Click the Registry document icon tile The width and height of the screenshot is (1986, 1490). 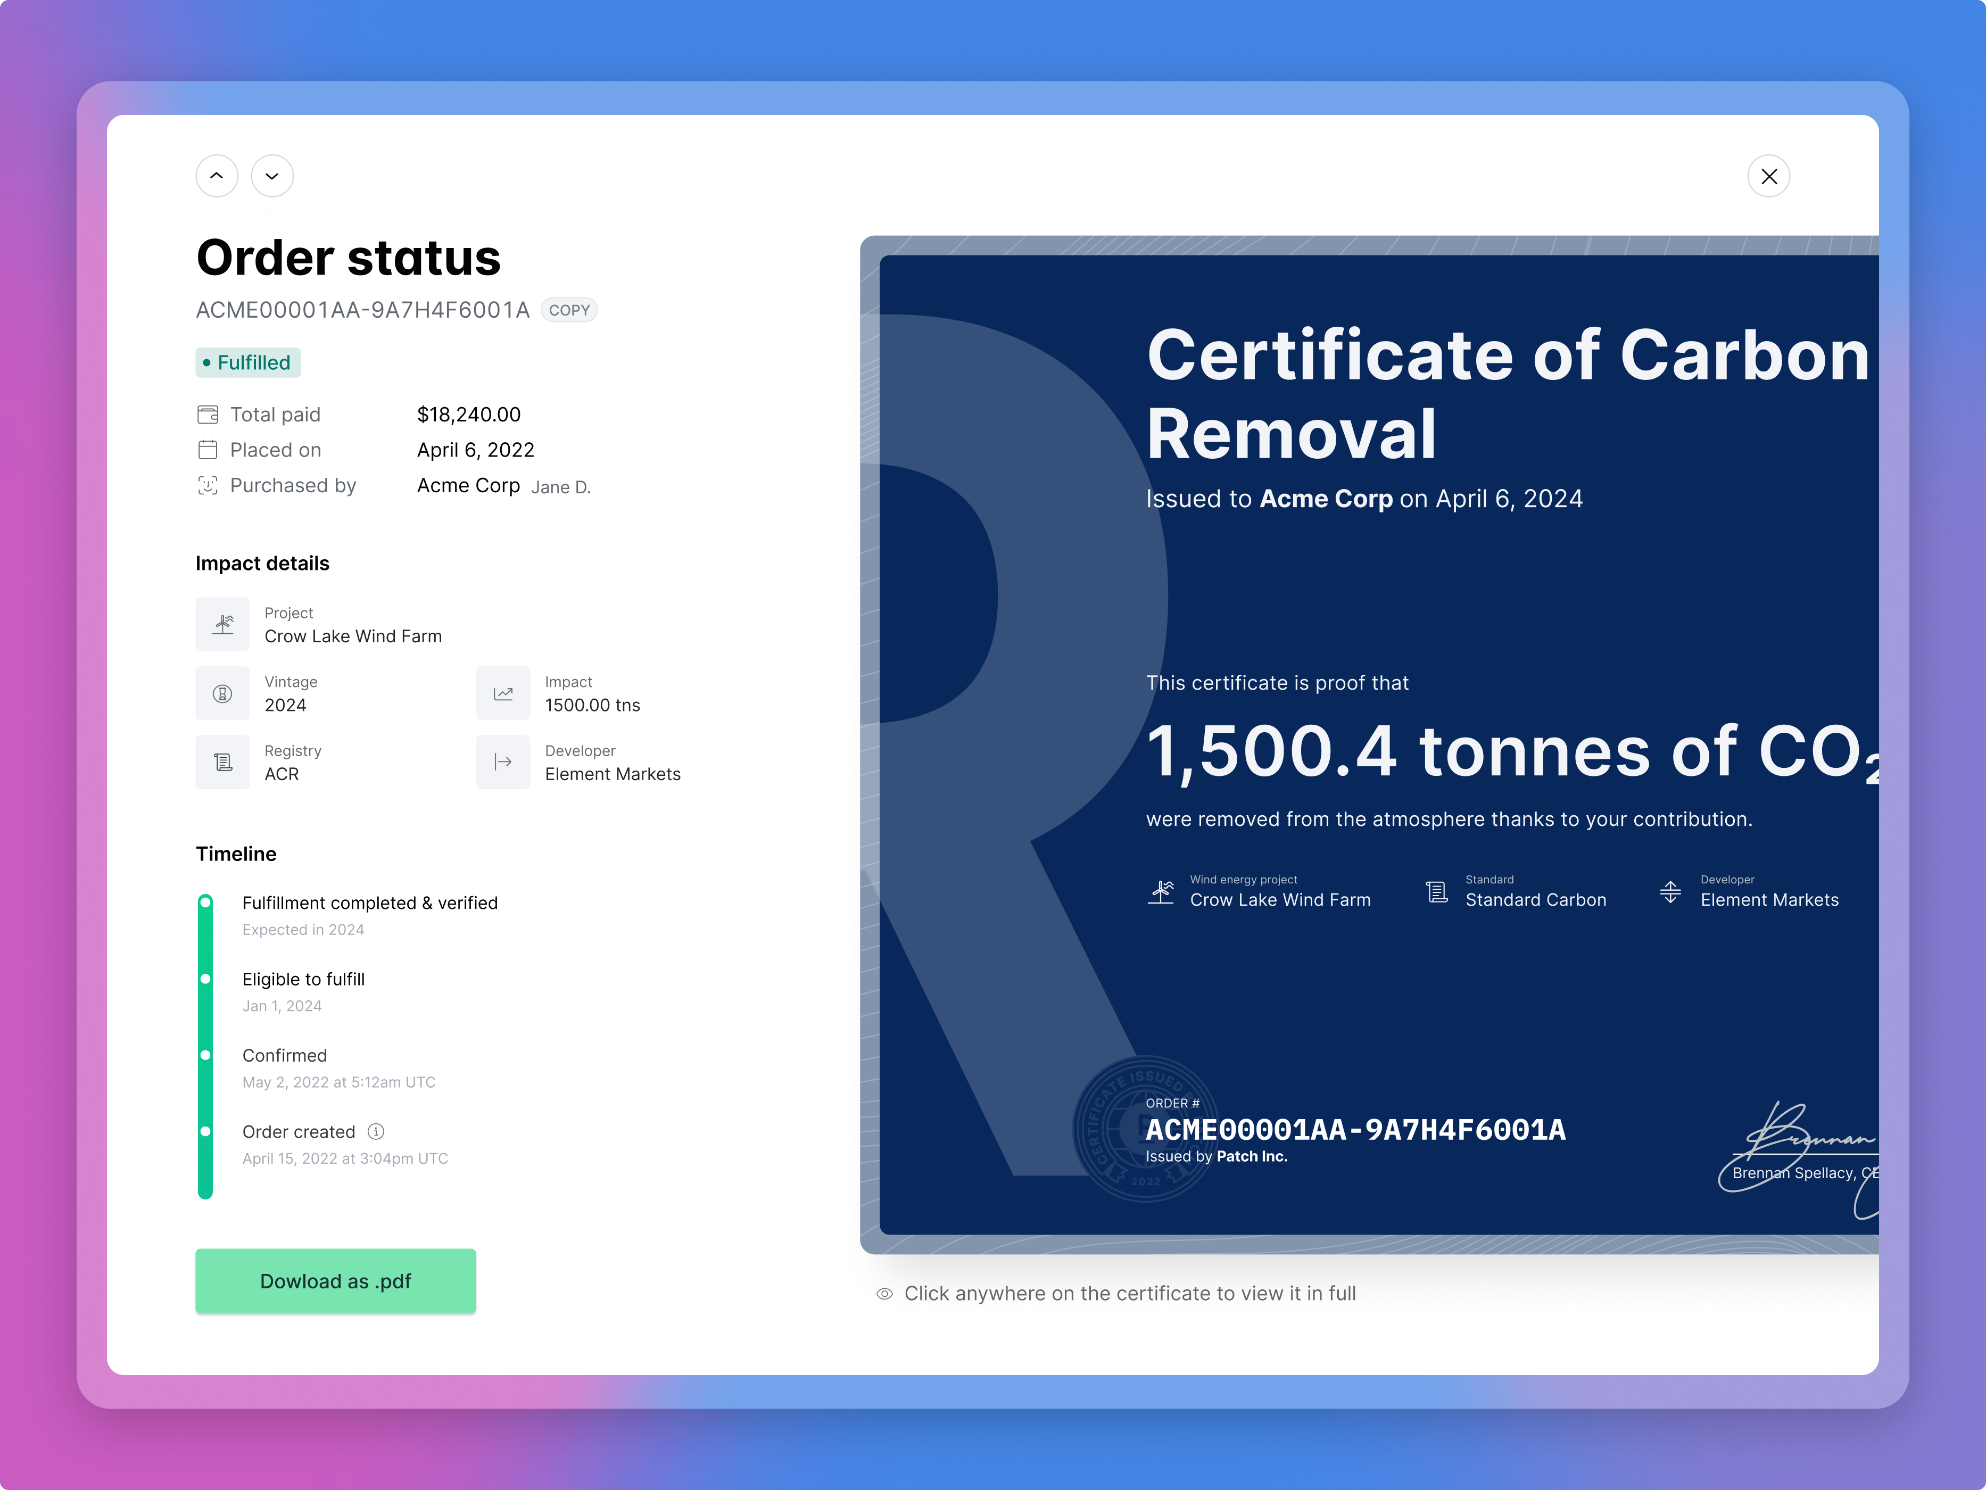point(222,763)
